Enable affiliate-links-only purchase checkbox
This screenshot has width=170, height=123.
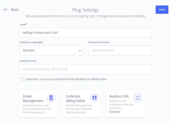tap(23, 79)
